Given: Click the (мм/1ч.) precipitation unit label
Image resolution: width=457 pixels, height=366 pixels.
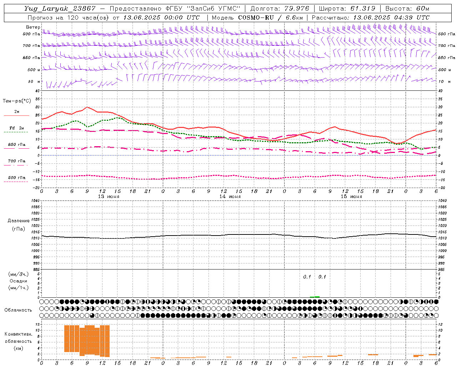Looking at the screenshot, I should coord(19,288).
